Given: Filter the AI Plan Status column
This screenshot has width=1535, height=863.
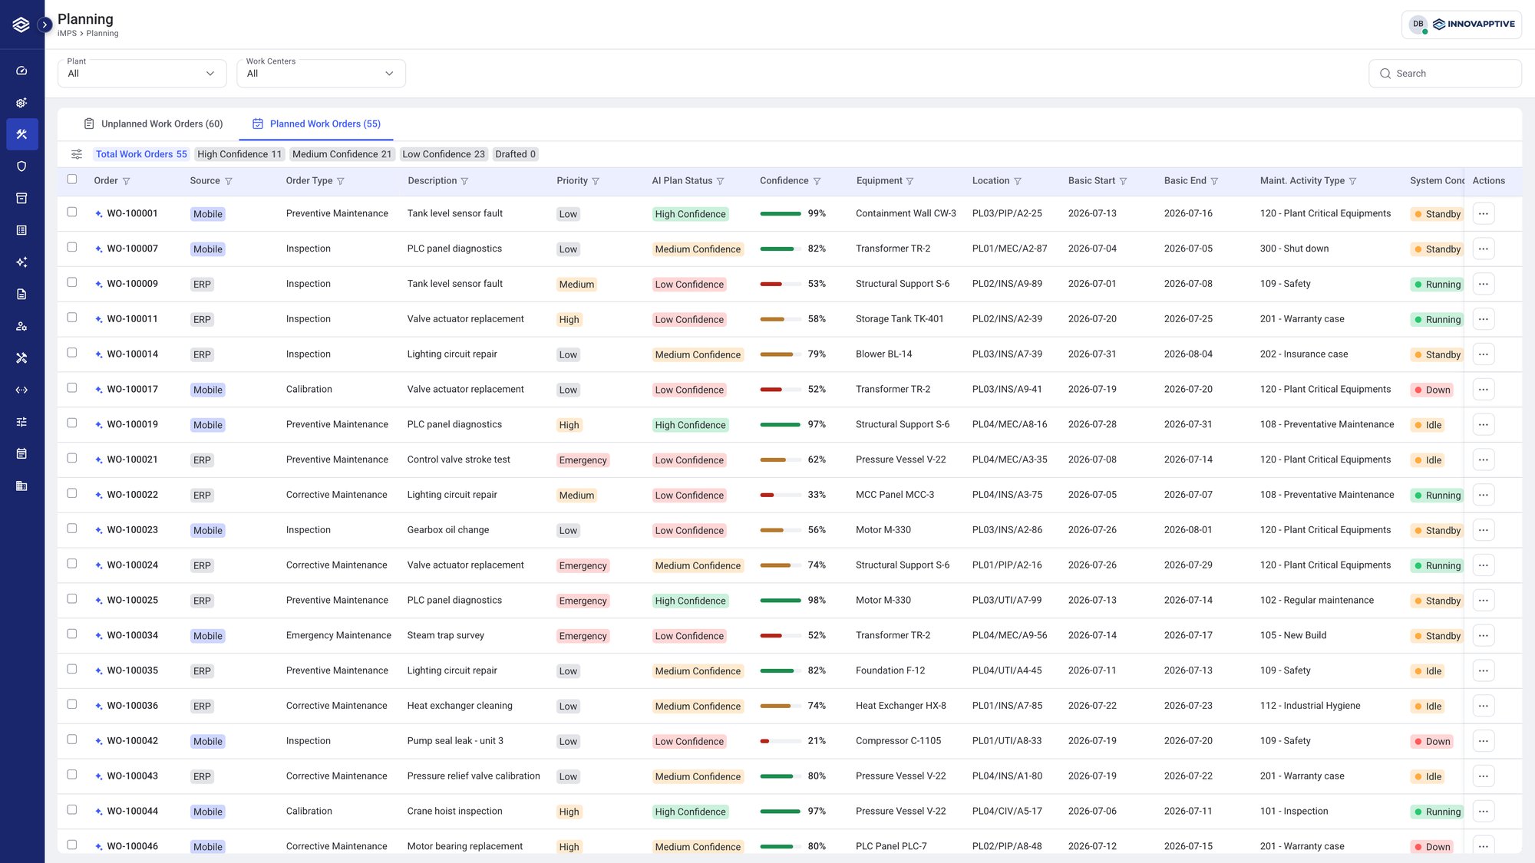Looking at the screenshot, I should tap(720, 181).
